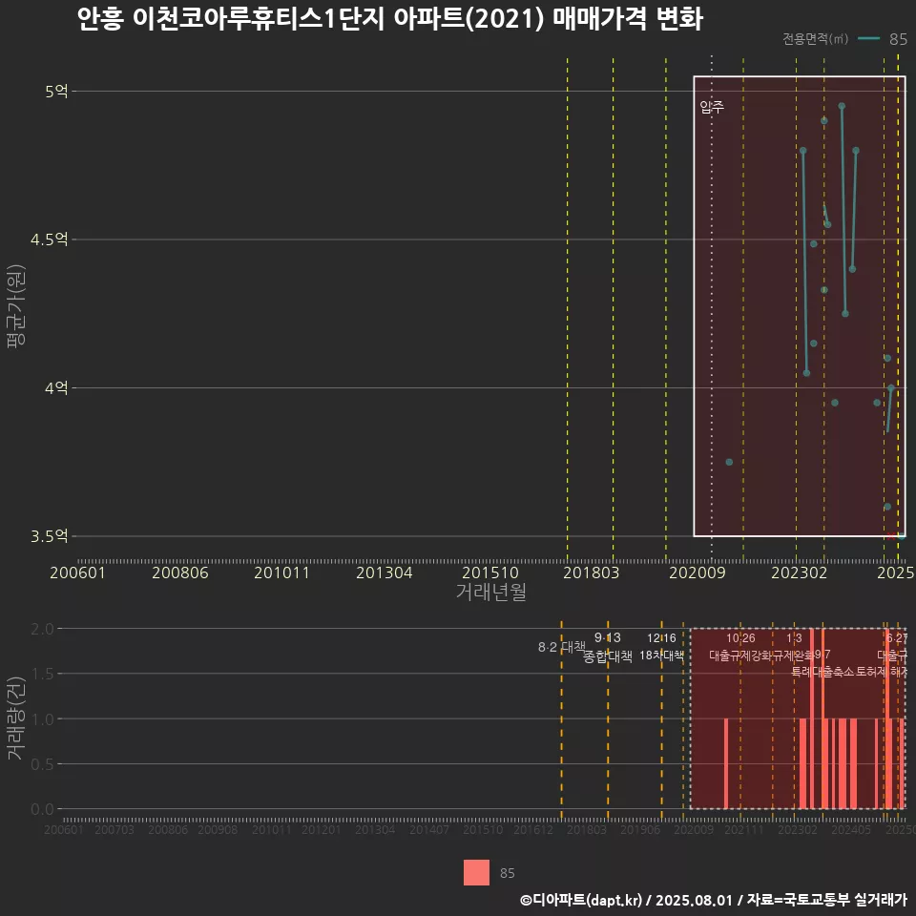Click the '4.5억' price axis label

coord(50,239)
